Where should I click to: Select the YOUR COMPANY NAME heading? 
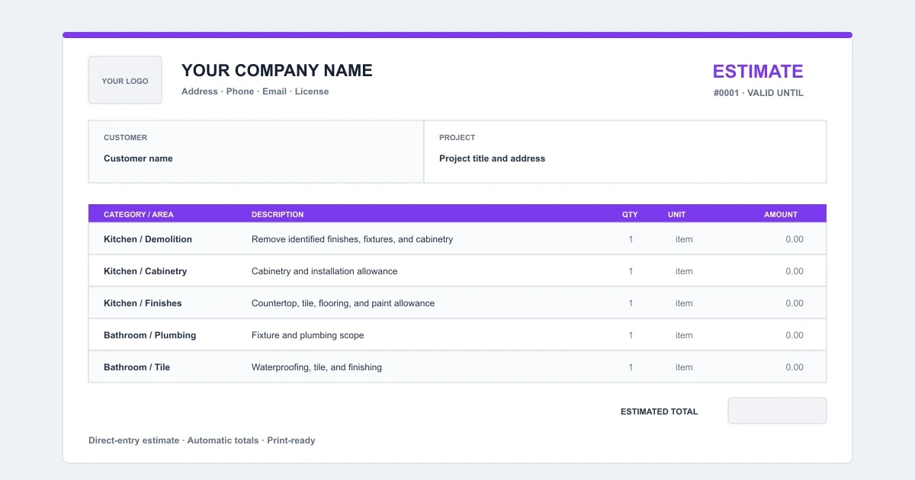point(277,71)
